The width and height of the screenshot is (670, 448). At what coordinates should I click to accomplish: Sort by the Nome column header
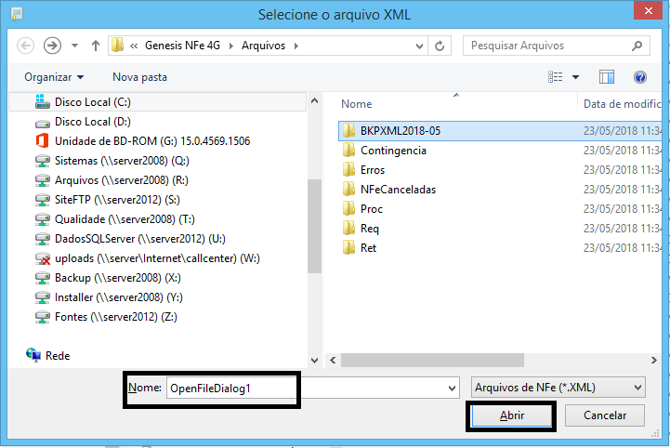pyautogui.click(x=357, y=104)
